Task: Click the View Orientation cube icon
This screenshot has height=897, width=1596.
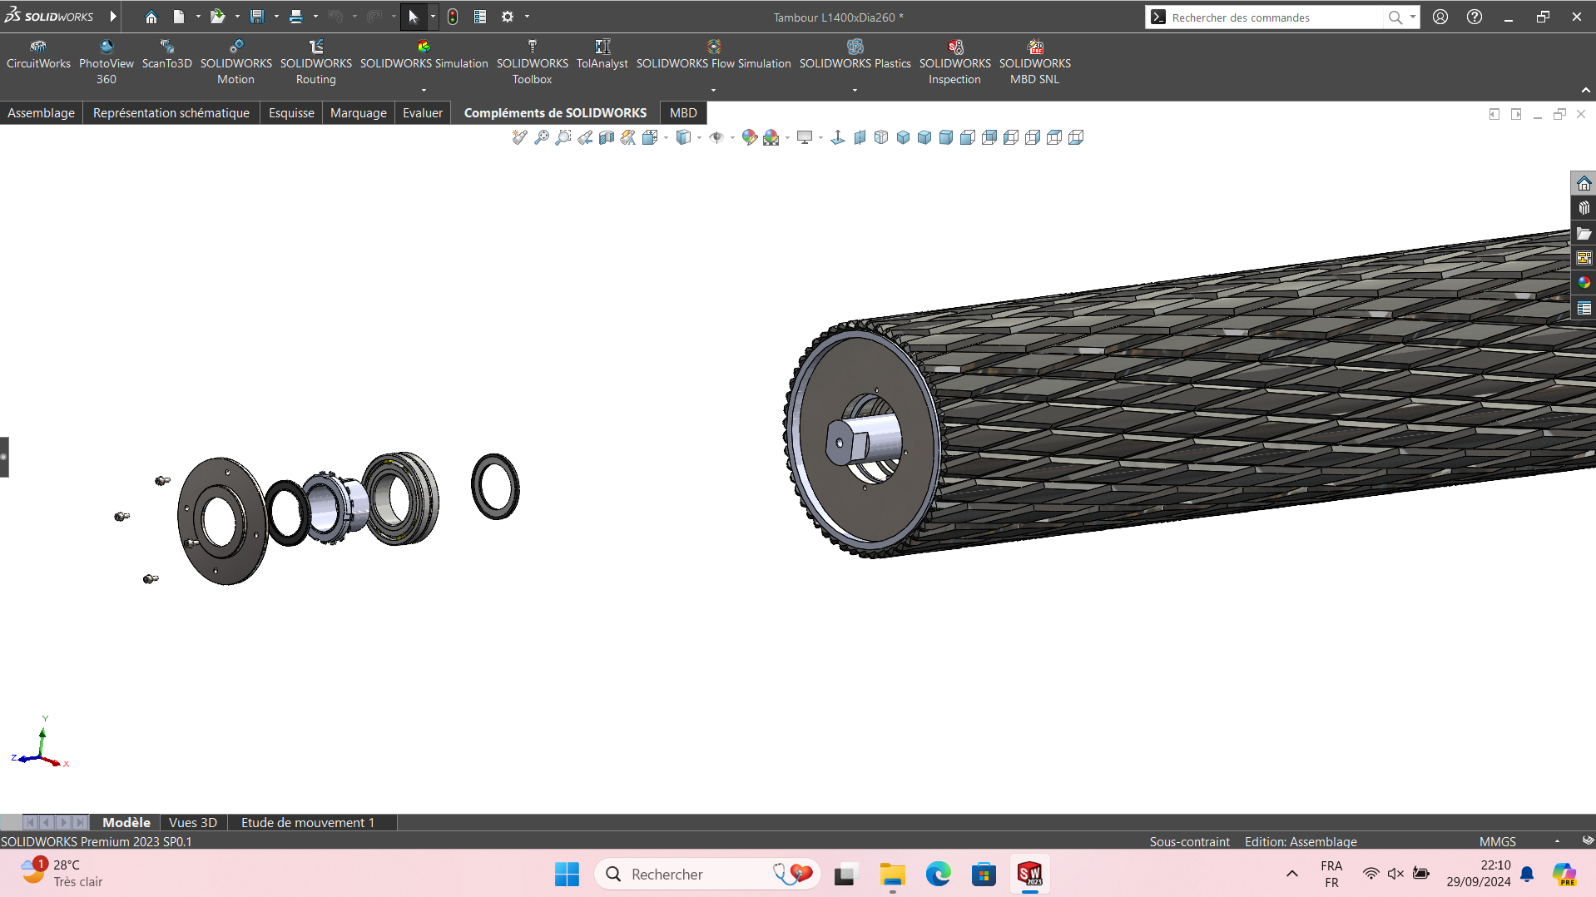Action: 650,137
